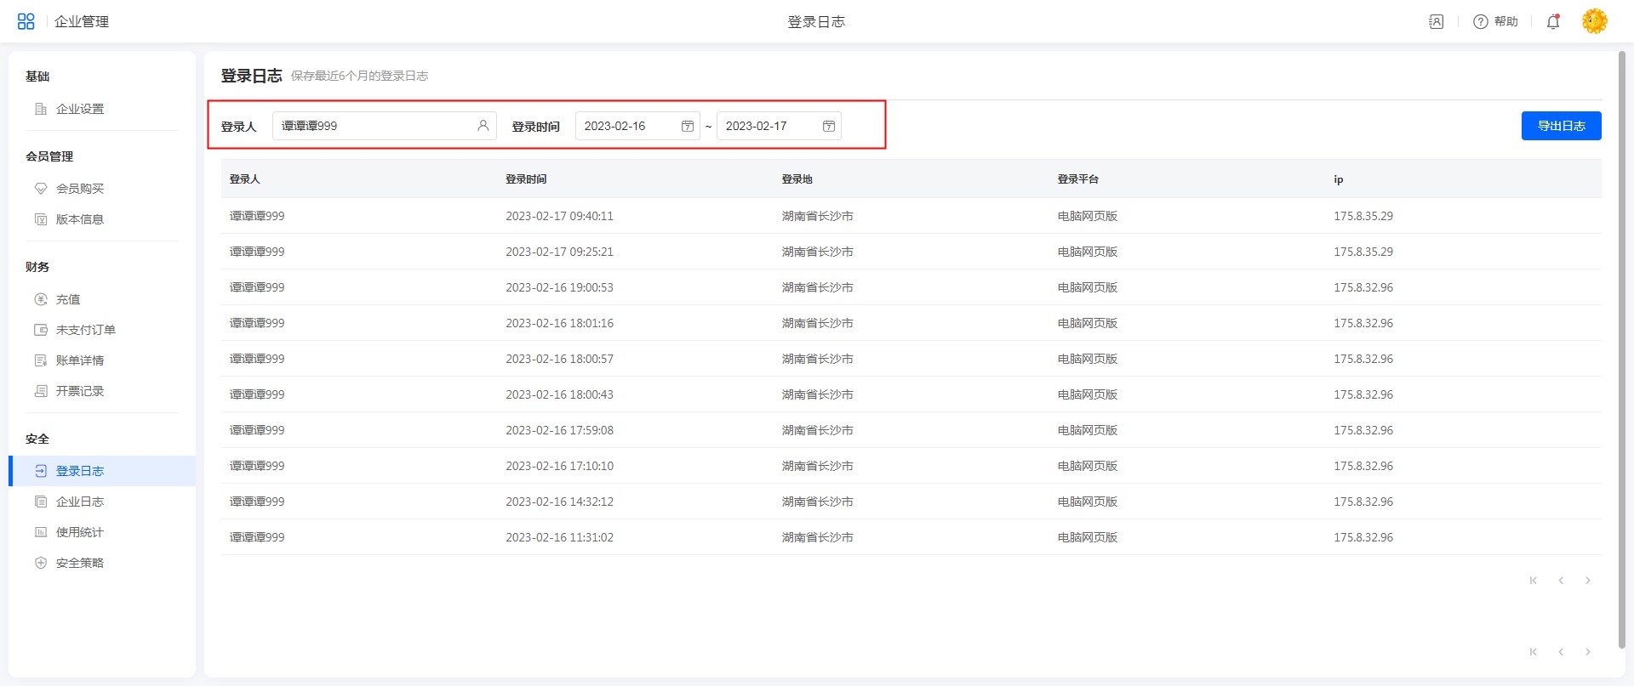Go to next page in upper pagination
The width and height of the screenshot is (1634, 686).
pos(1588,581)
